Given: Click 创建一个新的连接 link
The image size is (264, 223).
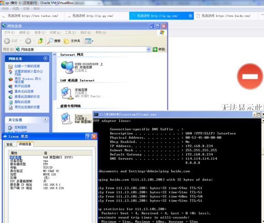Looking at the screenshot, I should coord(27,66).
